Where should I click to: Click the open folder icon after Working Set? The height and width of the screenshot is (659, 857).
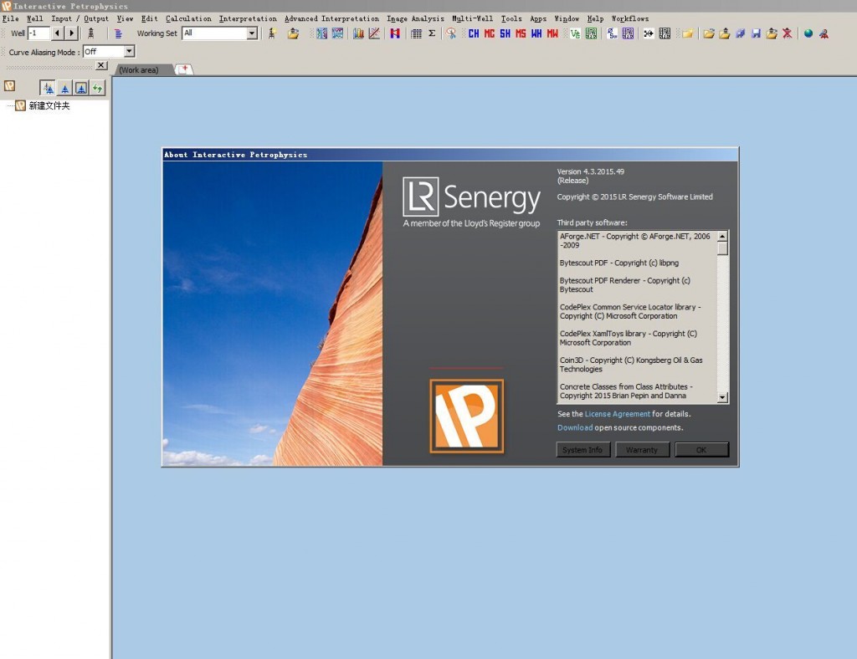(x=294, y=33)
